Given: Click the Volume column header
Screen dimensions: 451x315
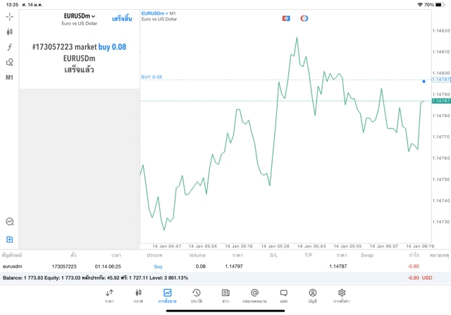Looking at the screenshot, I should (x=197, y=255).
